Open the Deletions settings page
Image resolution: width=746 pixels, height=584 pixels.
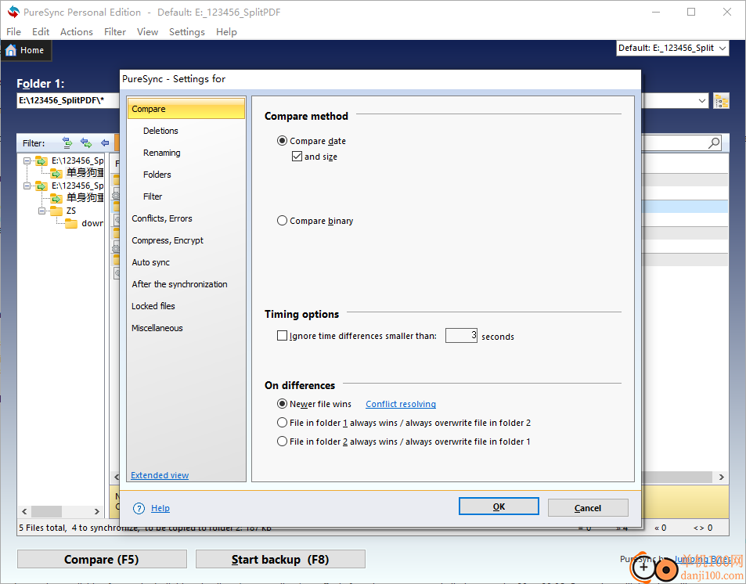tap(160, 131)
